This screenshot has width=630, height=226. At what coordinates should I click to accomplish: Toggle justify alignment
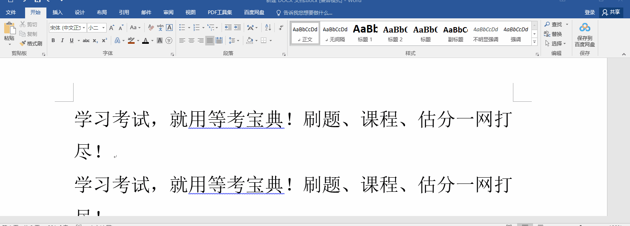click(210, 40)
